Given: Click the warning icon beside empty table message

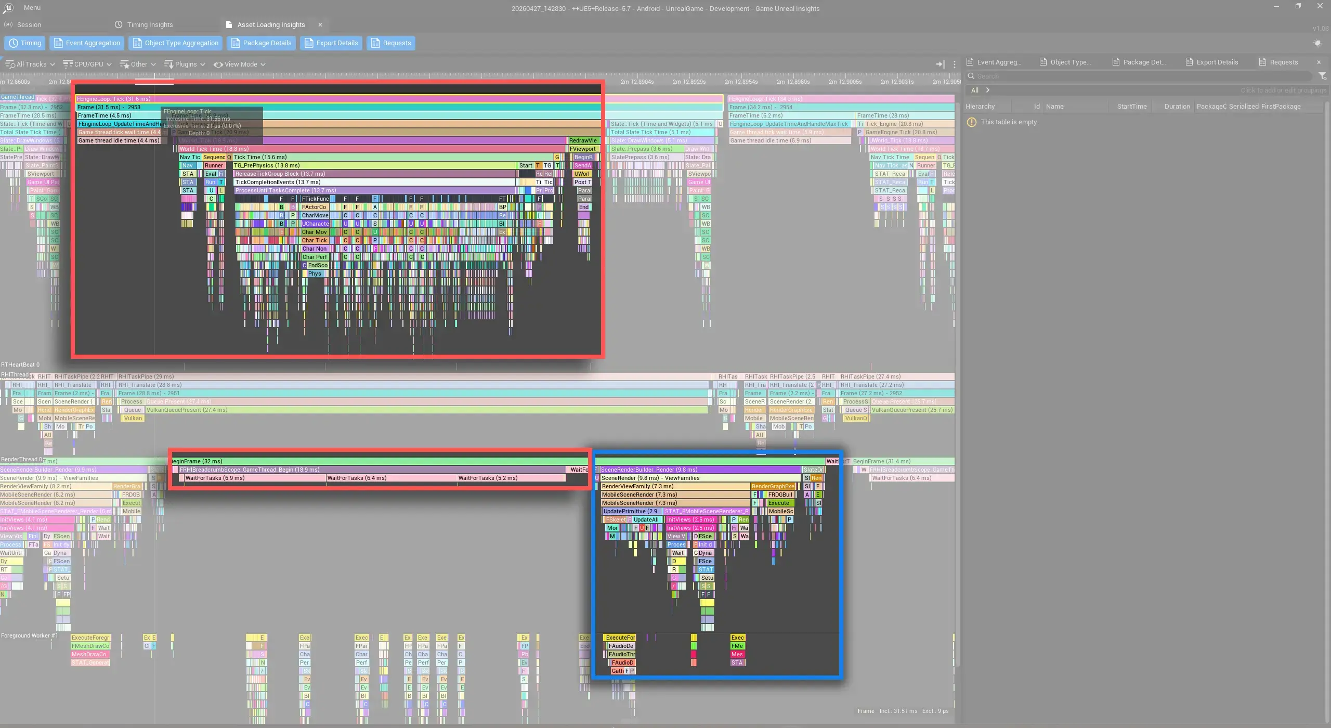Looking at the screenshot, I should (x=971, y=122).
